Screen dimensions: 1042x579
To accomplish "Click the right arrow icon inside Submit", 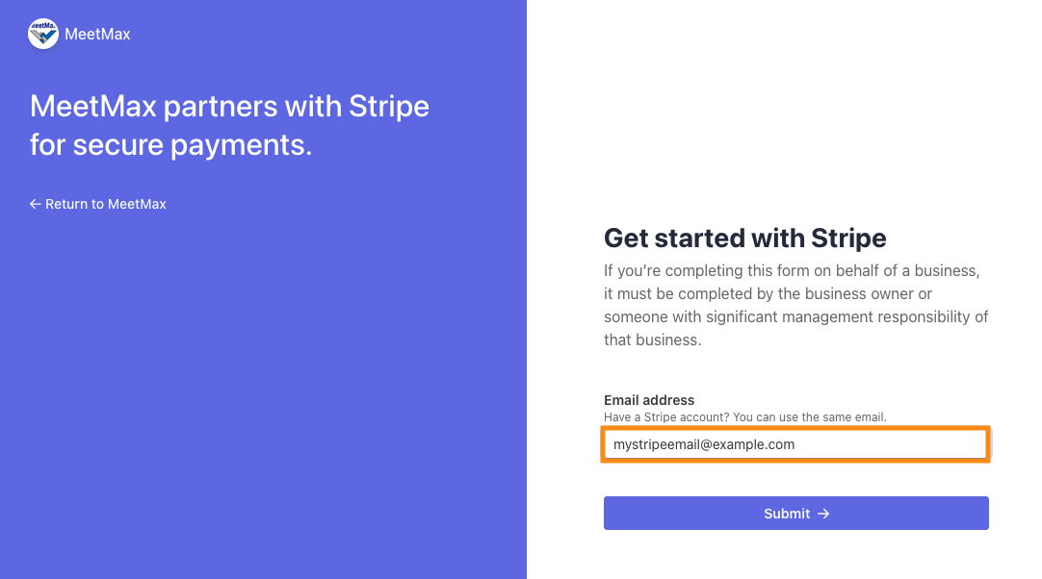I will tap(823, 514).
